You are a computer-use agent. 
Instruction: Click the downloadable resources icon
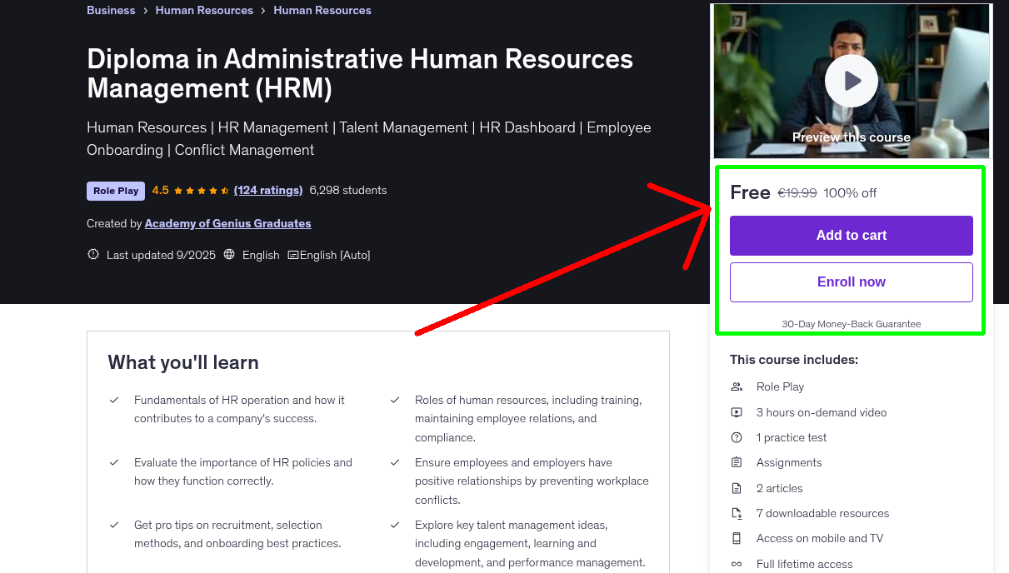coord(737,513)
